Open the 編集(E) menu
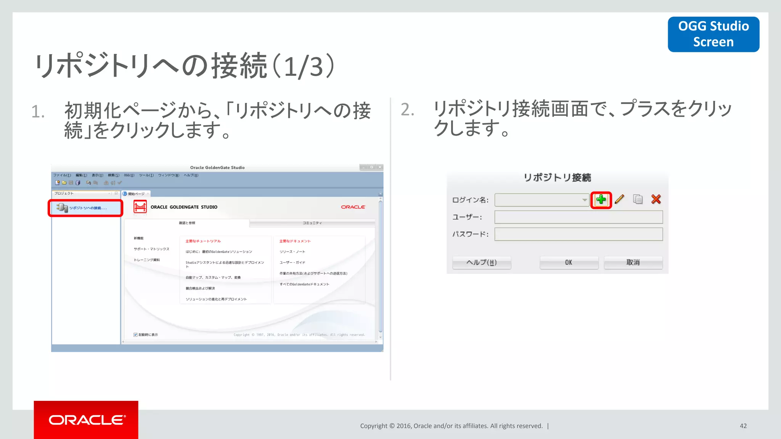This screenshot has width=781, height=439. [x=81, y=175]
